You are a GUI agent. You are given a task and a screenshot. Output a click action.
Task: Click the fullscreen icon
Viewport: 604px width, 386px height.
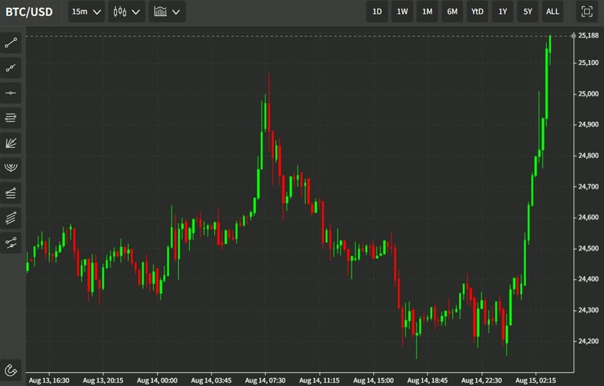587,11
